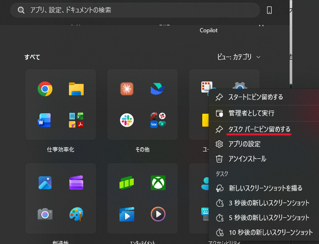The width and height of the screenshot is (319, 244).
Task: Launch File Explorer folder icon
Action: point(76,89)
